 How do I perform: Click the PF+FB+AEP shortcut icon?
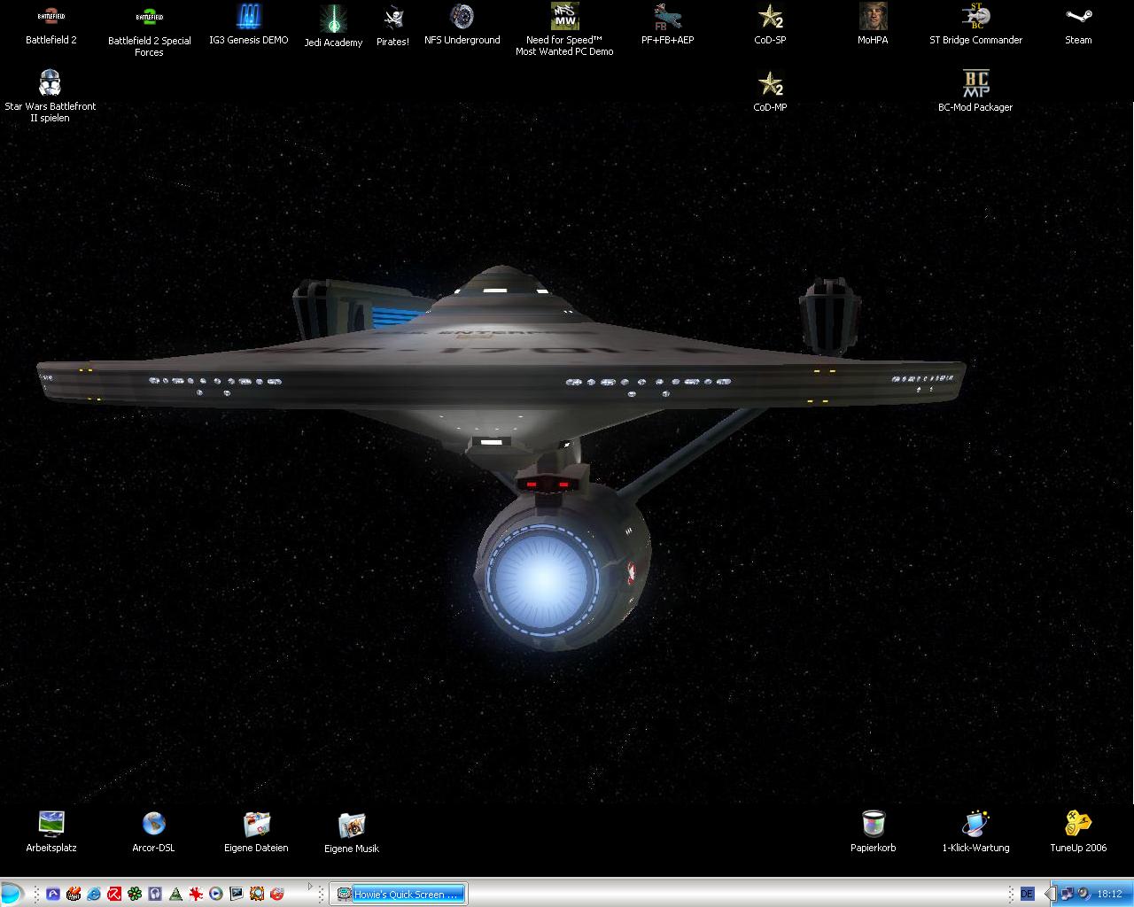667,25
